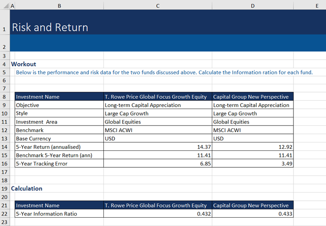Click the row 14 header number

(4, 147)
